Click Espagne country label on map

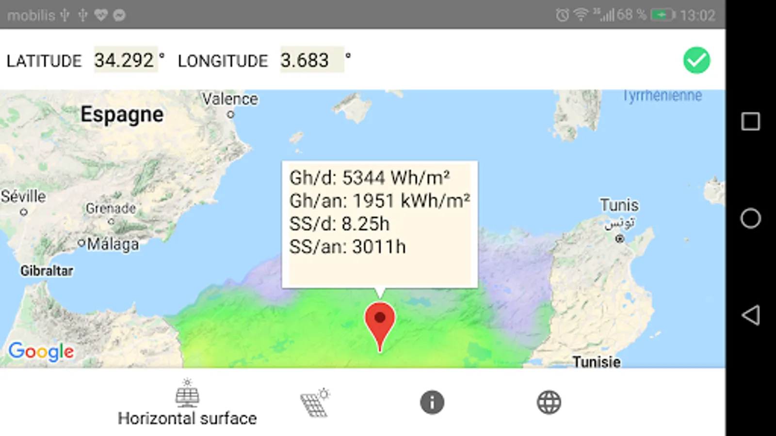[x=122, y=115]
